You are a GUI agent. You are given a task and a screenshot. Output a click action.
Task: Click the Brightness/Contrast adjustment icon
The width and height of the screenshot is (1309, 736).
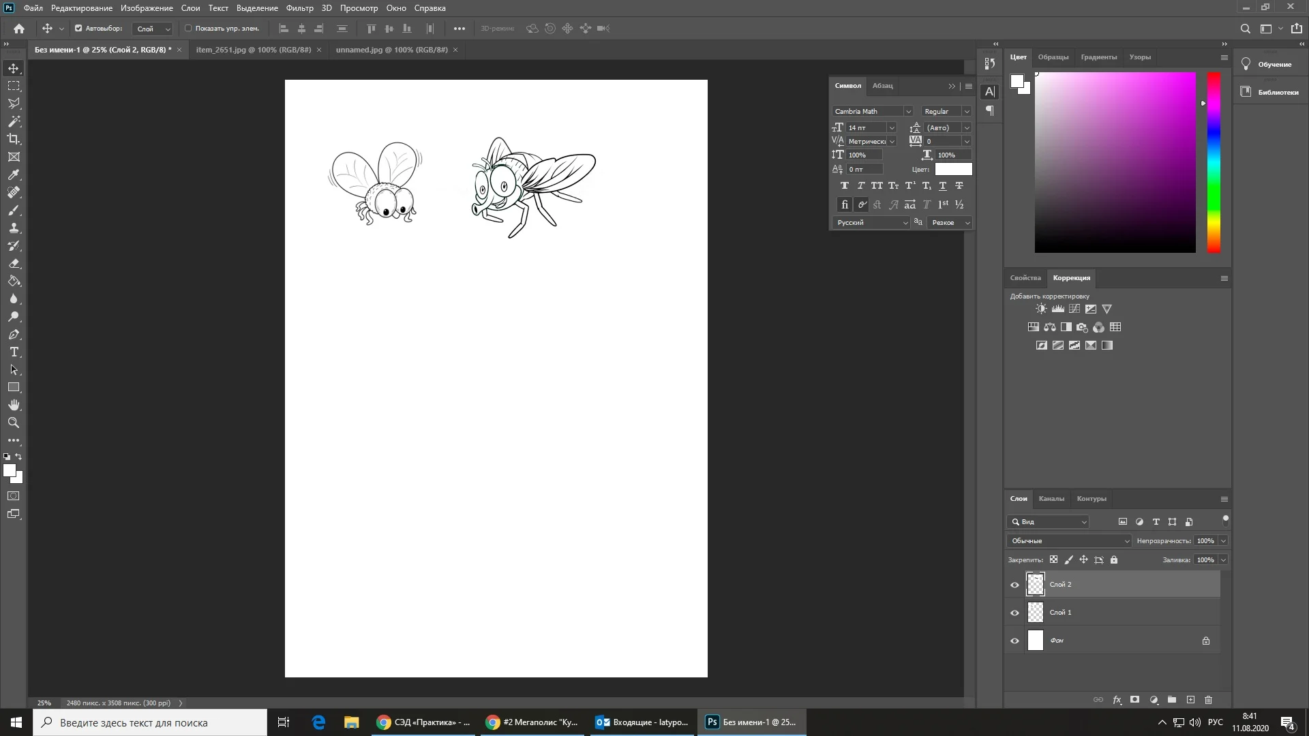tap(1041, 309)
